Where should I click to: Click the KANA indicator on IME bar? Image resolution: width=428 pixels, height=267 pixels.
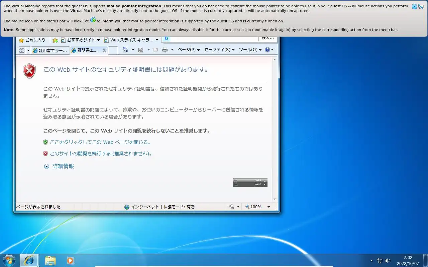258,184
